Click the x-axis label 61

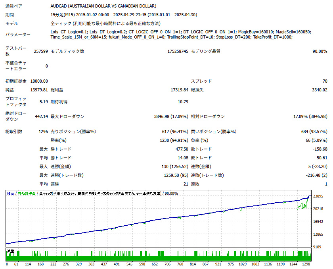16,264
